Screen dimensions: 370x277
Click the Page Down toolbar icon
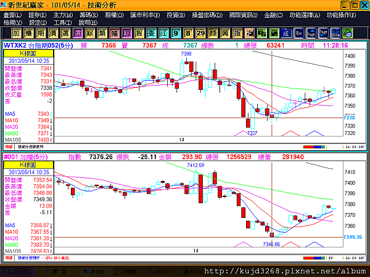323,33
